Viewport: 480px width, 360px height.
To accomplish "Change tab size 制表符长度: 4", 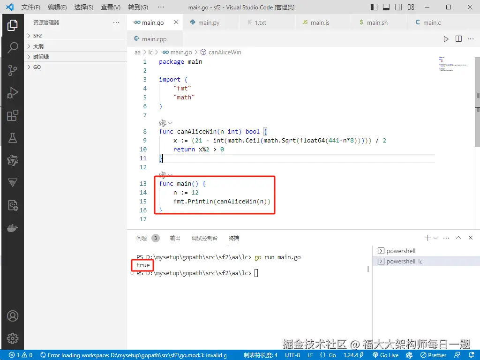I will coord(261,355).
